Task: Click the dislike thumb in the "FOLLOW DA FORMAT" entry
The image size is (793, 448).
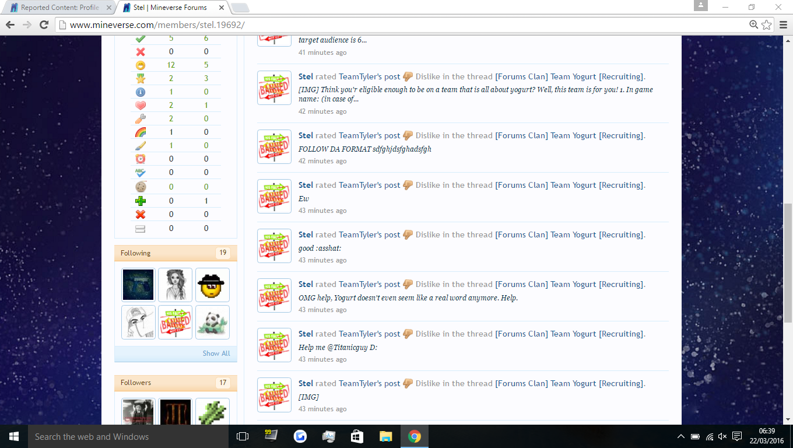Action: [x=408, y=135]
